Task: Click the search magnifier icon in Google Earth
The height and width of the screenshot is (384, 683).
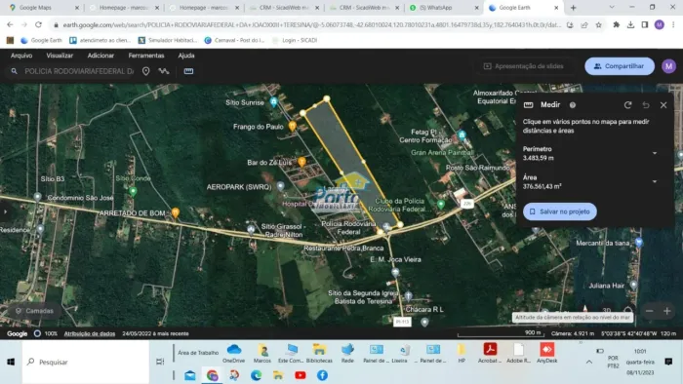Action: point(15,71)
